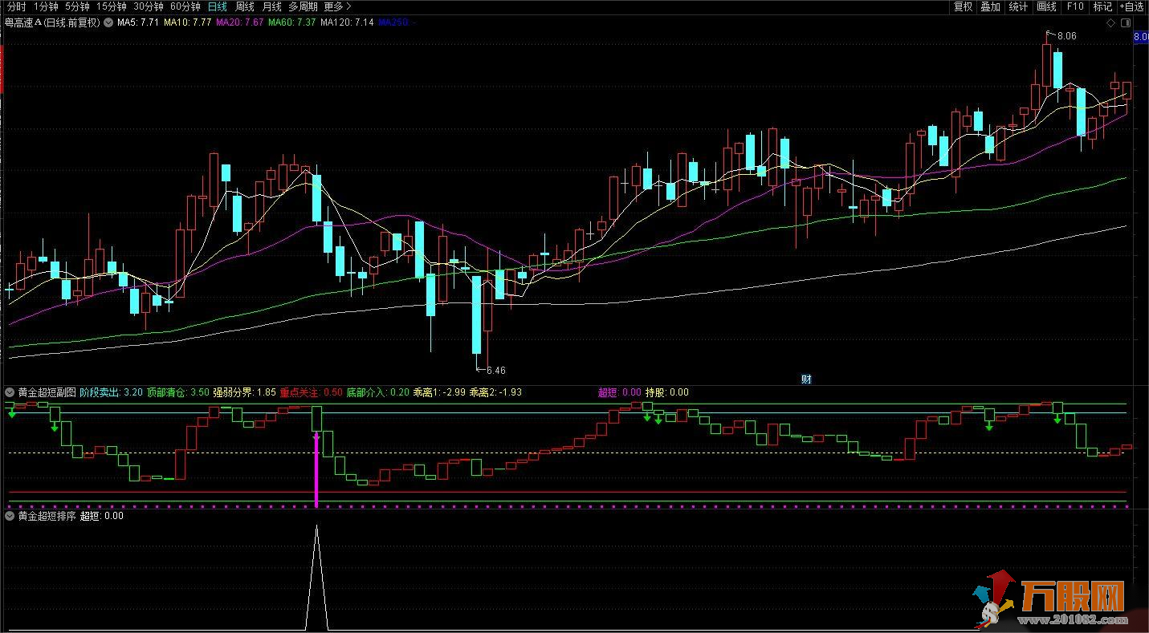Click the 财 financial event marker

coord(806,379)
